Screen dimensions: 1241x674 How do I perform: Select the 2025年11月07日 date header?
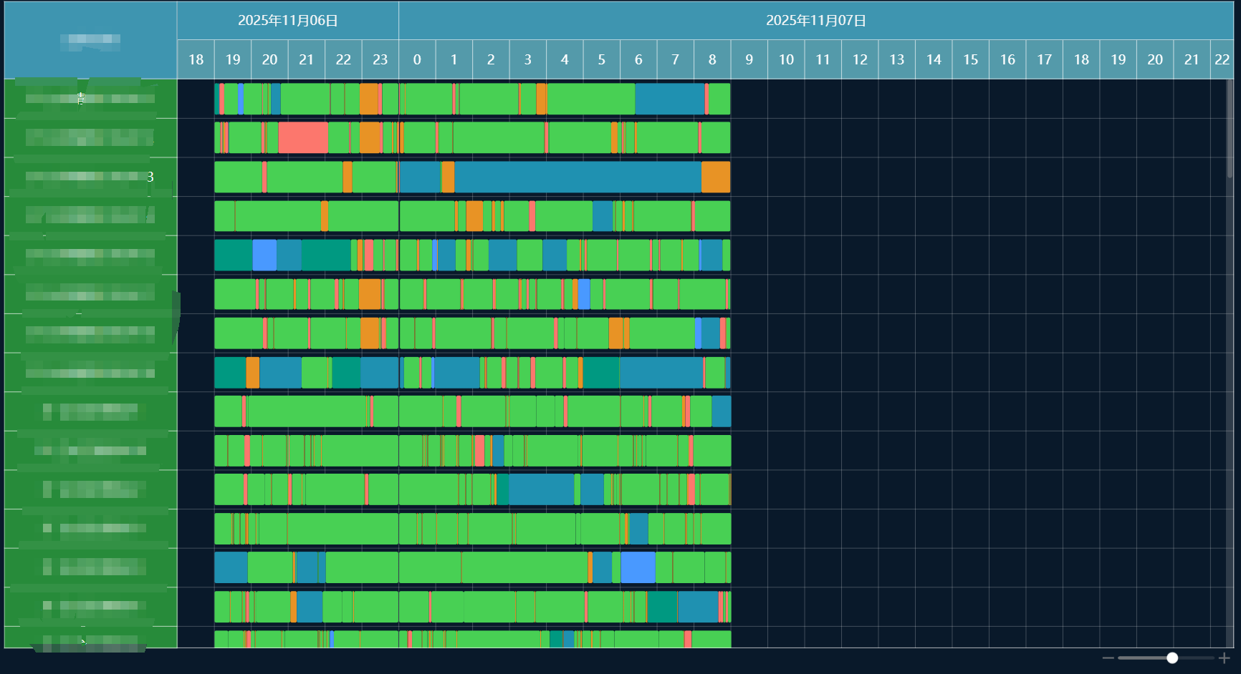(815, 21)
